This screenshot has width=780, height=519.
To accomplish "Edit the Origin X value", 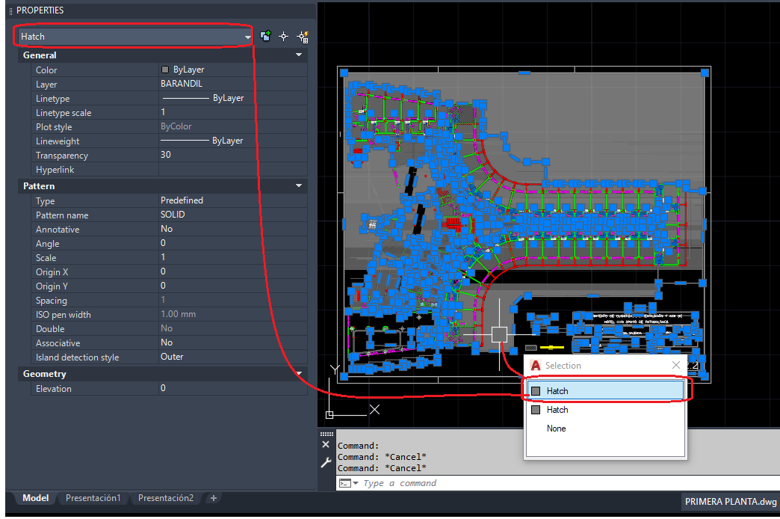I will pos(233,271).
